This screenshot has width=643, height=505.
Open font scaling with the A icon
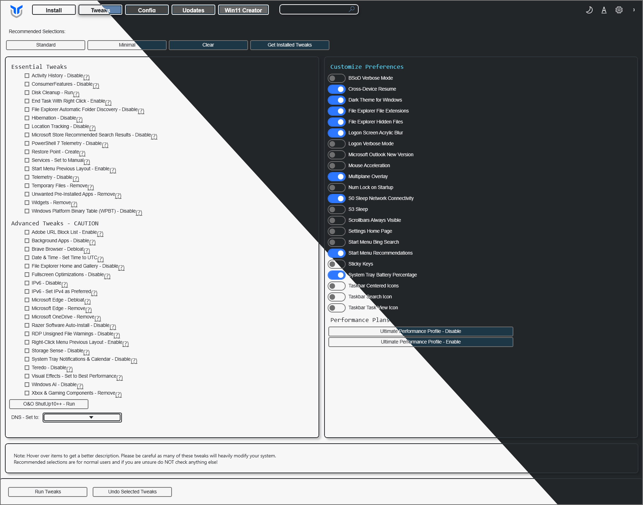coord(604,10)
